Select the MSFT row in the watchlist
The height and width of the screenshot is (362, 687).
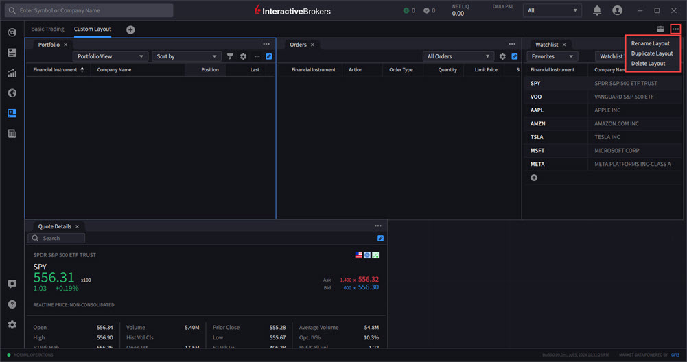(x=603, y=151)
